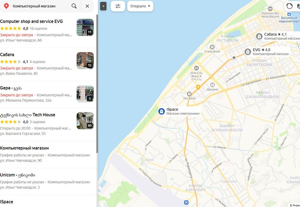Open the Tech House listing title
Image resolution: width=300 pixels, height=207 pixels.
pyautogui.click(x=28, y=115)
